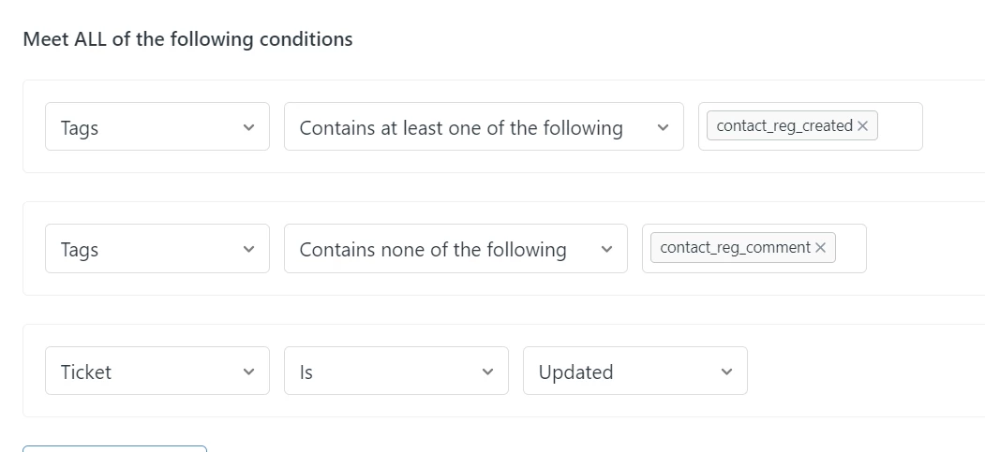Viewport: 985px width, 452px height.
Task: Open the Ticket field dropdown
Action: point(157,372)
